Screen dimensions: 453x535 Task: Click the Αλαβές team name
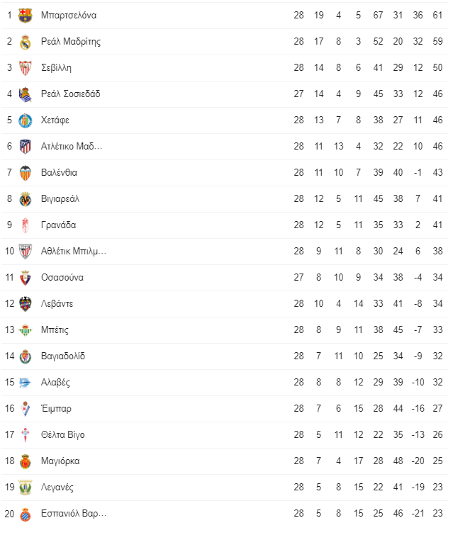click(55, 383)
